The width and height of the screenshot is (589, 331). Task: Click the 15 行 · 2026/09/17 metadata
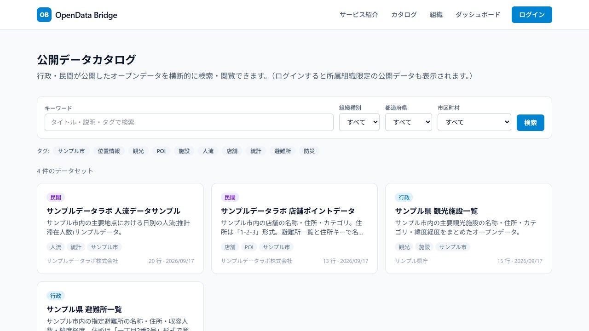point(520,261)
